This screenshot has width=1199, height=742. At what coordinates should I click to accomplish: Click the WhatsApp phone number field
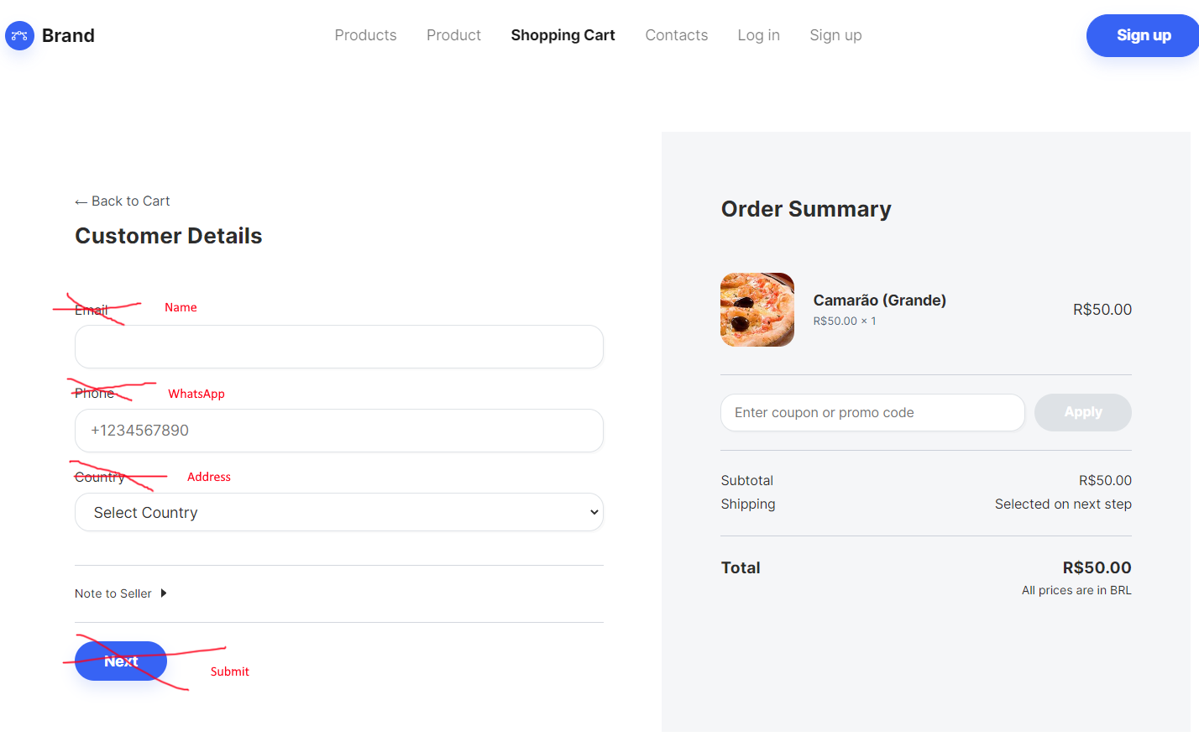point(338,431)
